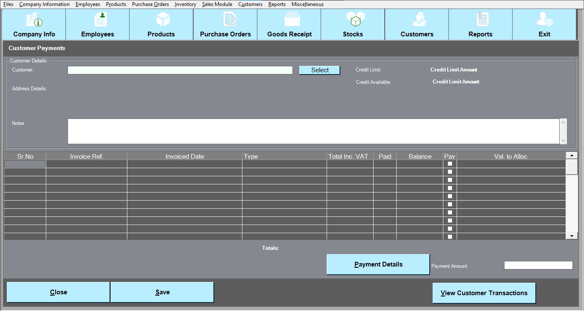Open the Products box icon
Image resolution: width=584 pixels, height=311 pixels.
tap(162, 20)
